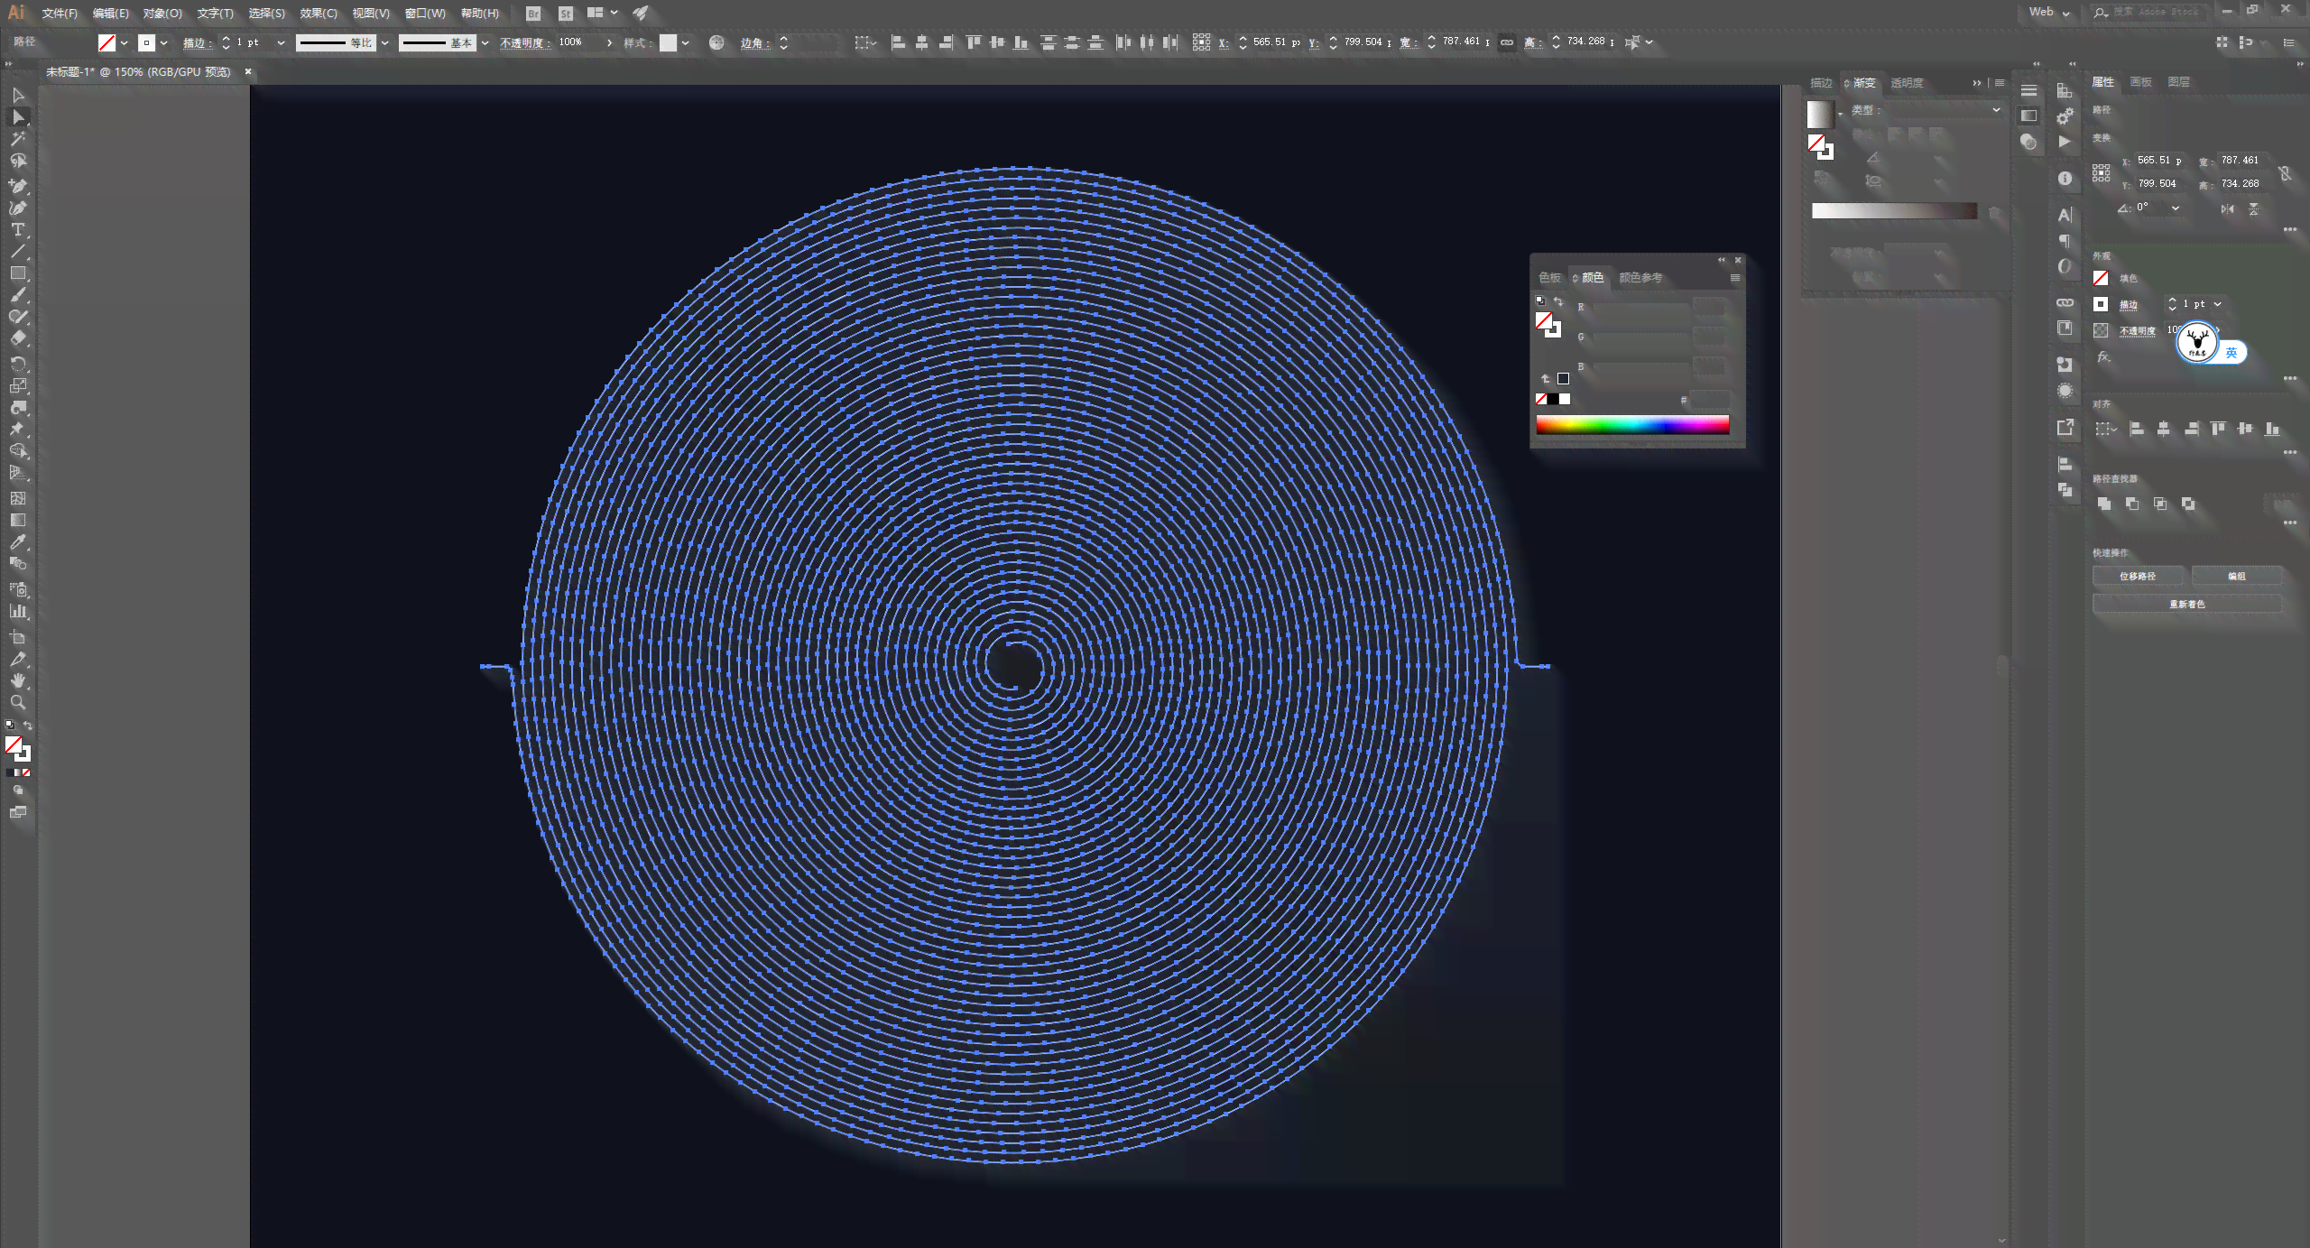Open the variable width profile 等比 dropdown
The width and height of the screenshot is (2310, 1248).
(x=384, y=42)
